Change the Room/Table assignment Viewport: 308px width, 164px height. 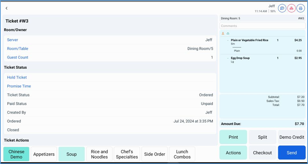click(x=110, y=49)
